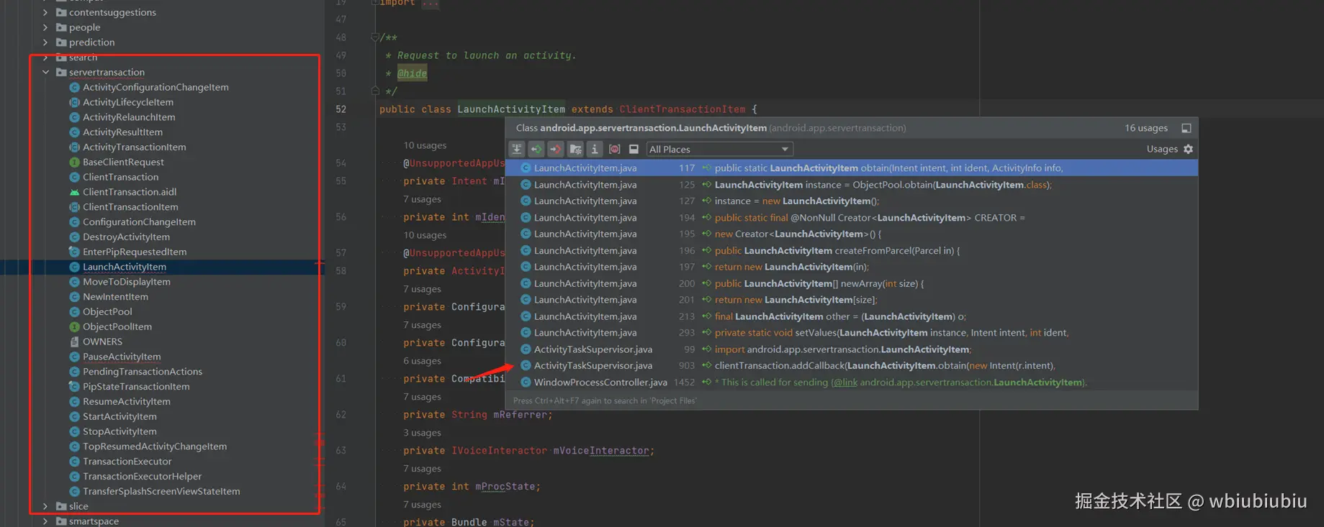Open usages in Find tool window icon

[x=1186, y=128]
